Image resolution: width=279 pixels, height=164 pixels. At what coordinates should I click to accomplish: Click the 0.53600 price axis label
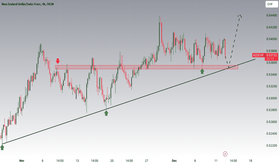[272, 63]
